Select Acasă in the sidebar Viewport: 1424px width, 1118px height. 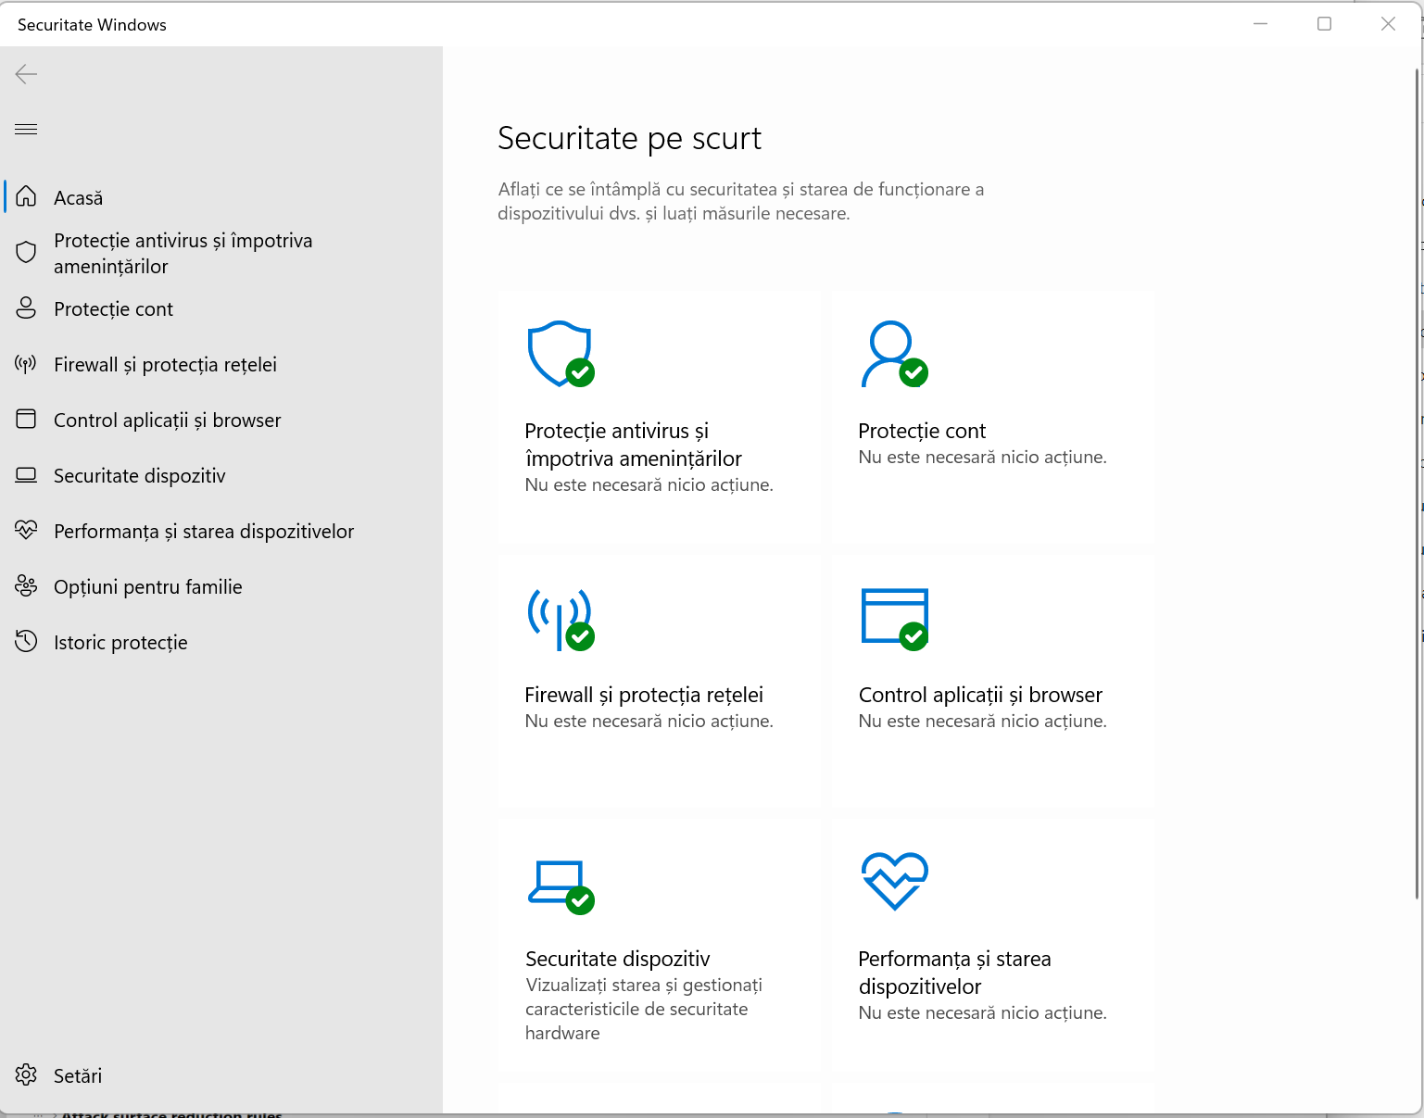click(79, 197)
